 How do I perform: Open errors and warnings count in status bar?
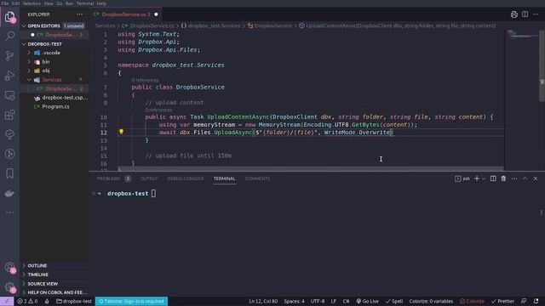pyautogui.click(x=27, y=301)
